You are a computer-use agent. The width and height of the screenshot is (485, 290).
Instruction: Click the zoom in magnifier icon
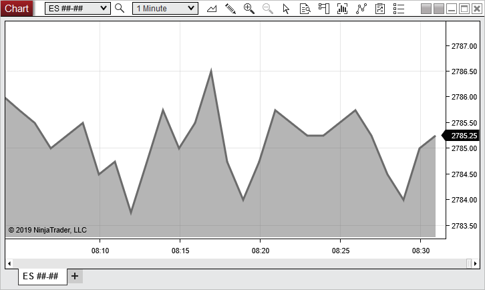click(x=249, y=9)
